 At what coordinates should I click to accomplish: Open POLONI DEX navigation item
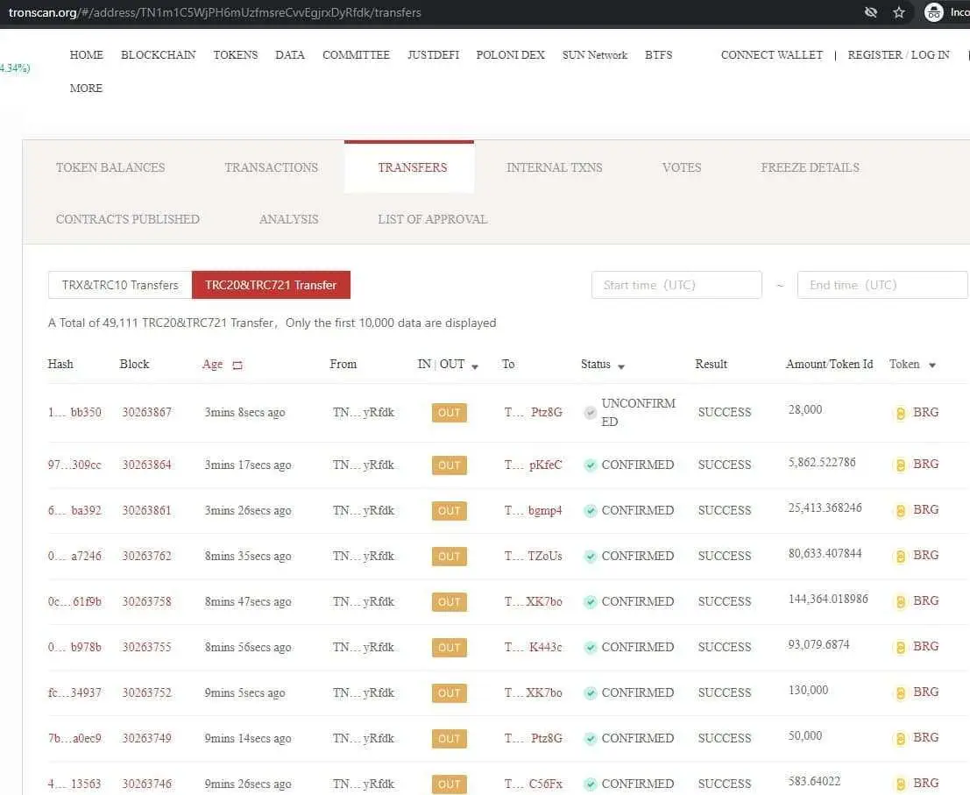point(510,54)
